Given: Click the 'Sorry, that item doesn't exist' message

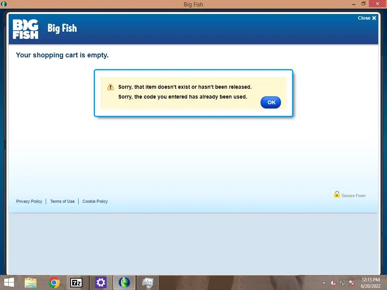Looking at the screenshot, I should coord(185,87).
